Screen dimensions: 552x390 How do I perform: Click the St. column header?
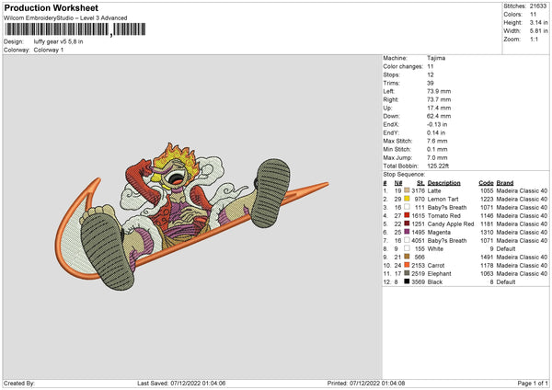pyautogui.click(x=420, y=183)
